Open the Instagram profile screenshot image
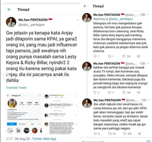Viewport: 152px width, 142px height. (24, 113)
